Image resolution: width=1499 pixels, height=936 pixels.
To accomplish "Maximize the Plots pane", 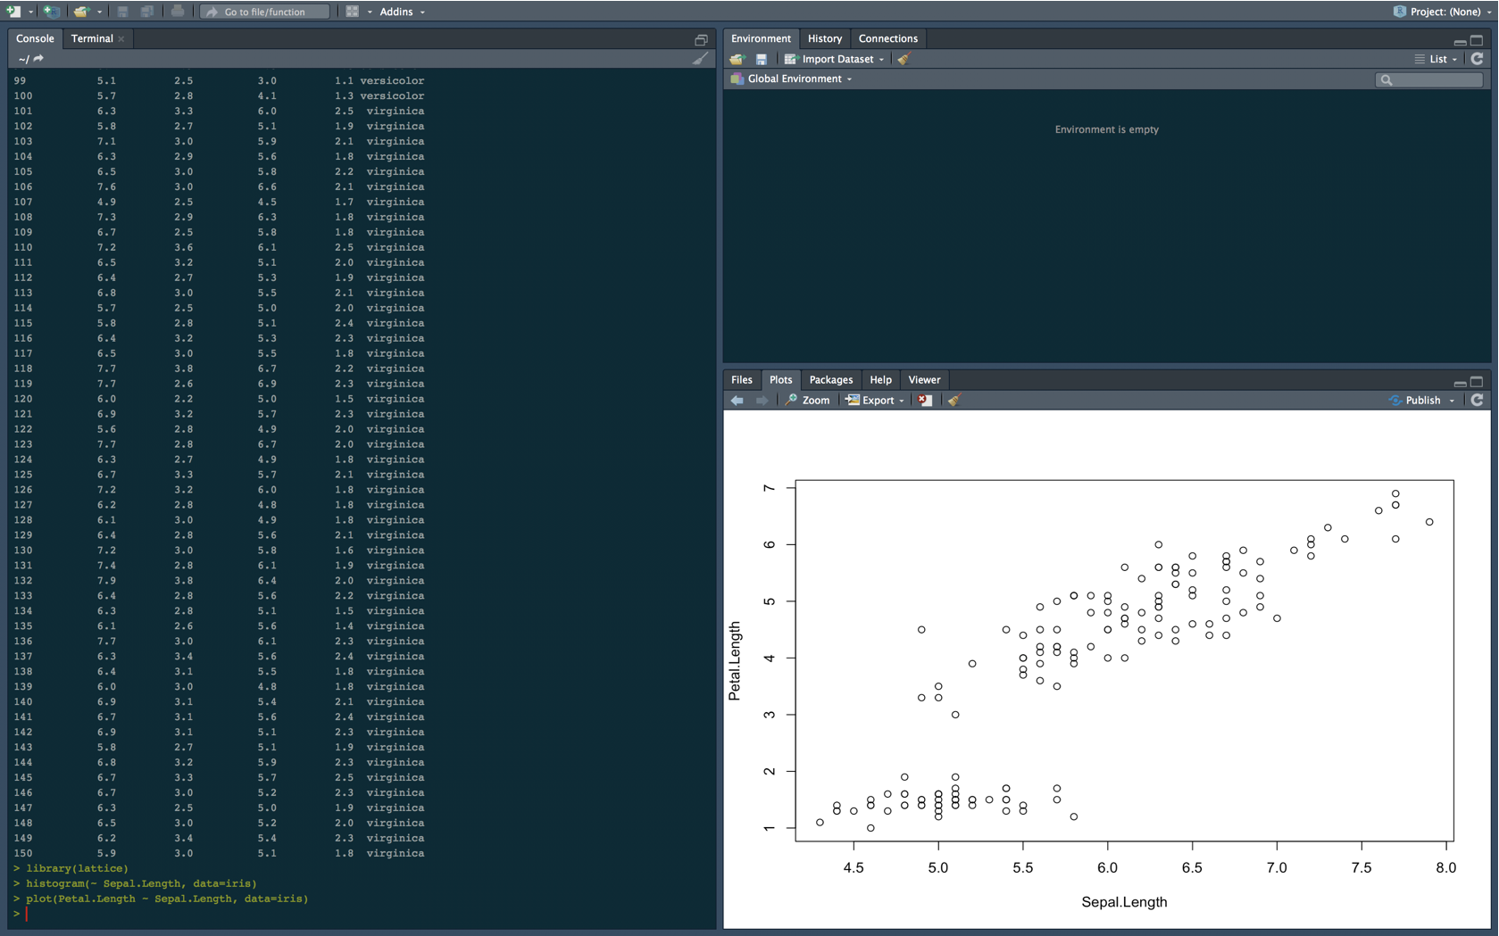I will coord(1477,382).
